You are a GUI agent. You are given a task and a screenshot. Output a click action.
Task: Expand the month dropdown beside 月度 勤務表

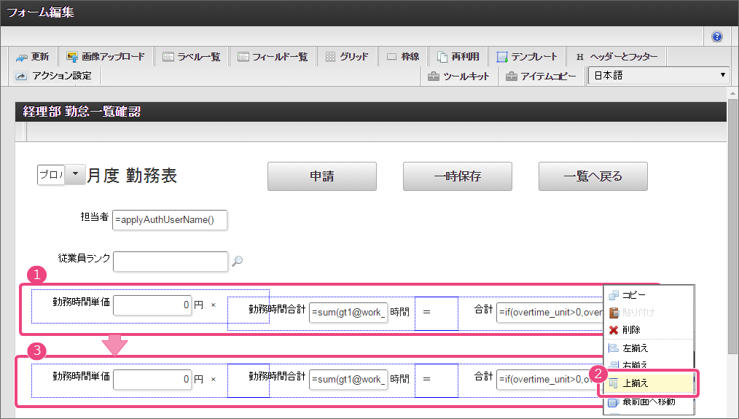tap(76, 175)
